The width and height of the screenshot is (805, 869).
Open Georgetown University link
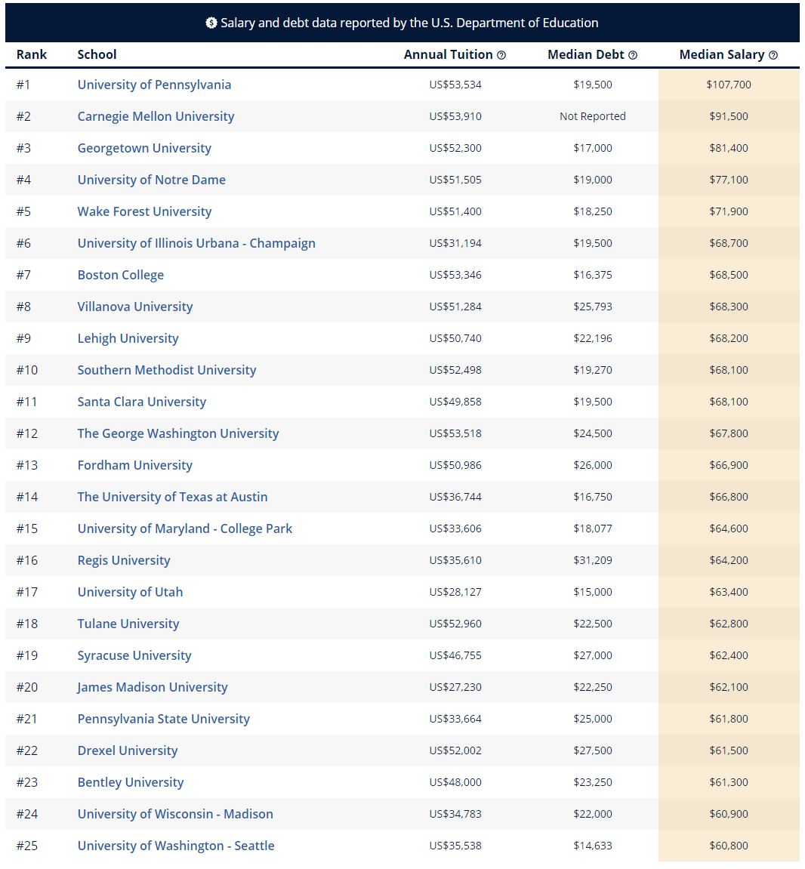(x=144, y=148)
